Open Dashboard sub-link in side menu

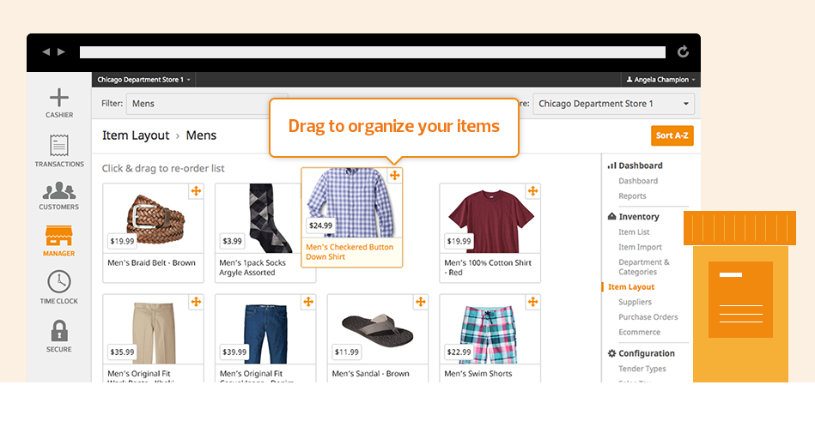point(638,181)
